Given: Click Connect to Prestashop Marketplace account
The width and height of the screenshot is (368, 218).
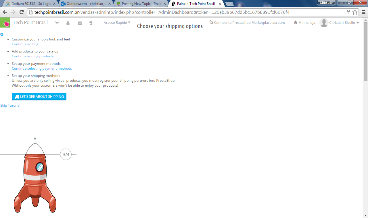Looking at the screenshot, I should 247,23.
